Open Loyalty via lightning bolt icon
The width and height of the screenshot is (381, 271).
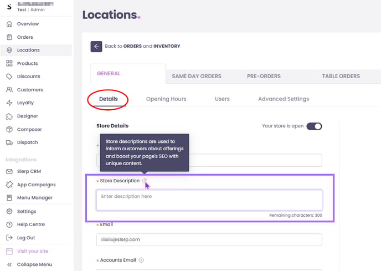point(9,103)
